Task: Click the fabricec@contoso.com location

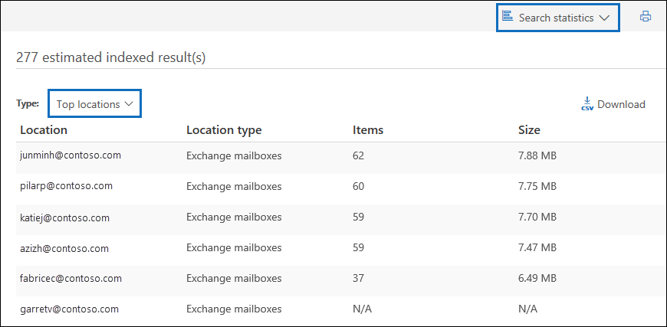Action: pos(71,279)
